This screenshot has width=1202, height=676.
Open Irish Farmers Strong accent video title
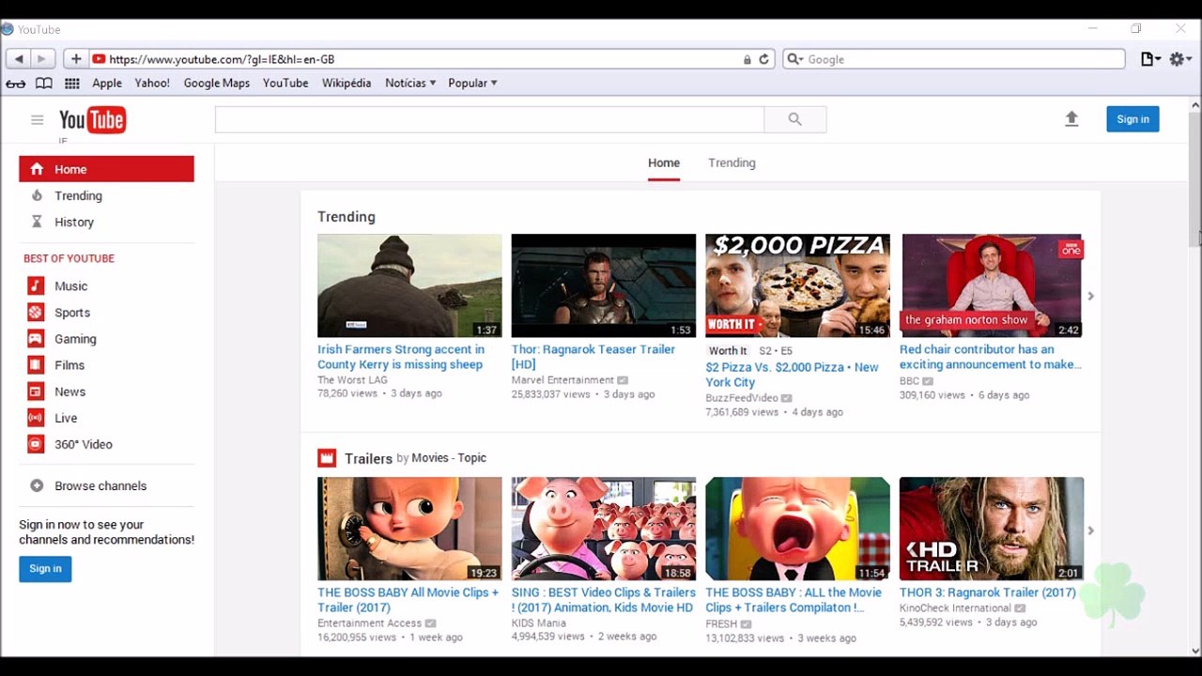401,357
